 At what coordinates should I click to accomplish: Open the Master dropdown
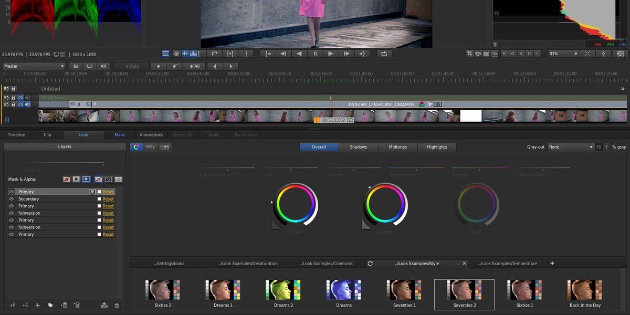pos(34,66)
